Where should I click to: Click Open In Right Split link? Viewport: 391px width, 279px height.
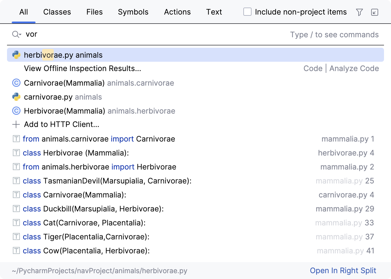point(343,271)
